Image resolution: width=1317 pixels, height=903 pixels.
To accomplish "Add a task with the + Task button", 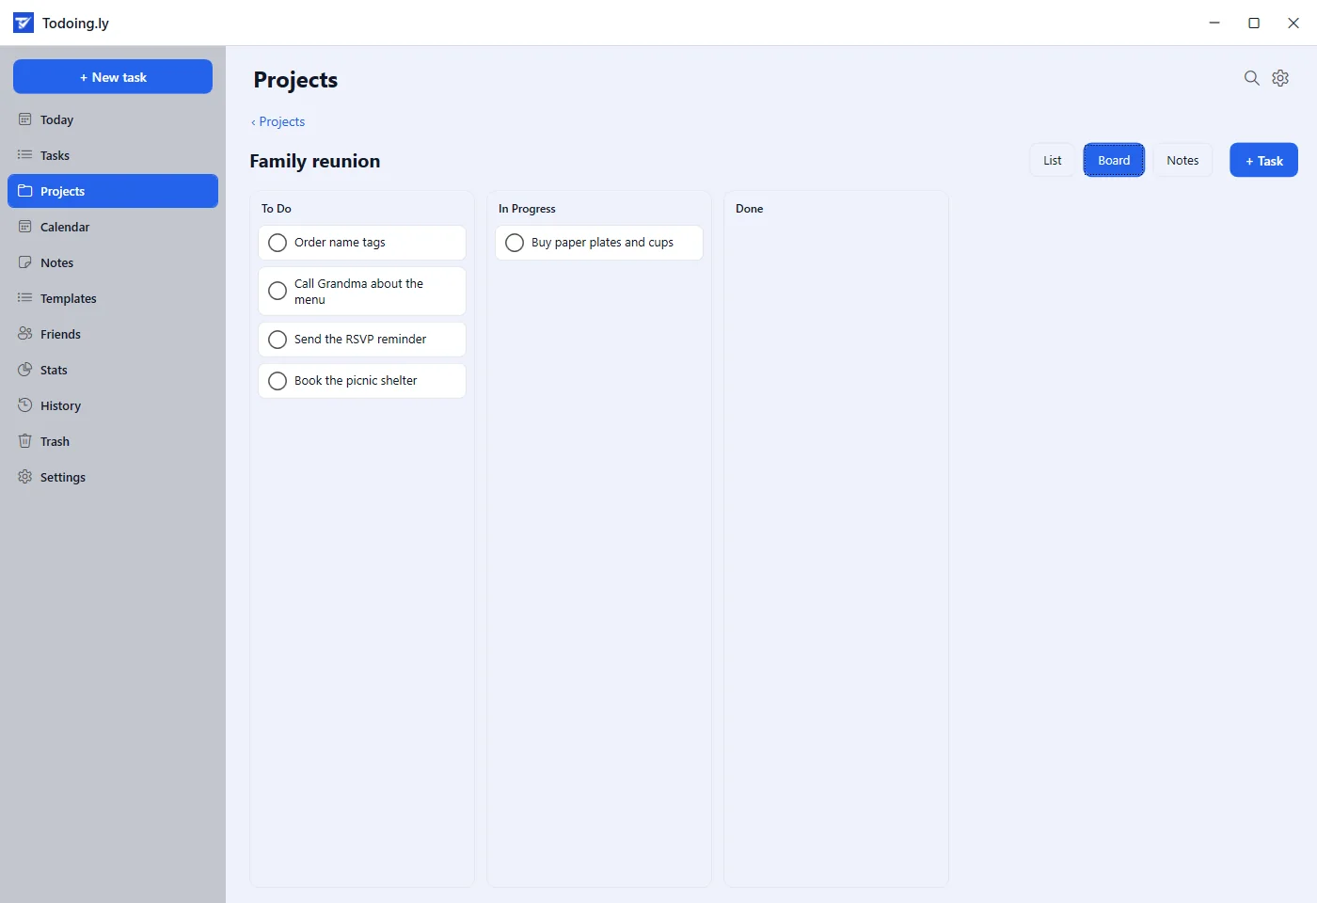I will pyautogui.click(x=1263, y=160).
